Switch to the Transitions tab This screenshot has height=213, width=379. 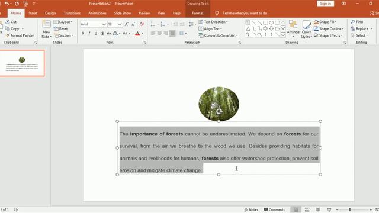click(x=72, y=13)
